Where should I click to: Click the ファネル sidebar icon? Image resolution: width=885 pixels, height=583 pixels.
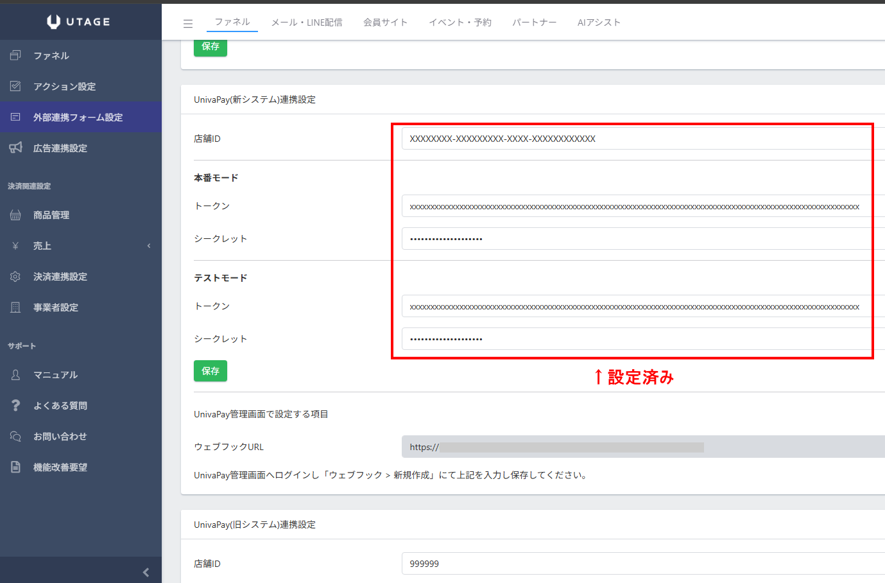(16, 56)
